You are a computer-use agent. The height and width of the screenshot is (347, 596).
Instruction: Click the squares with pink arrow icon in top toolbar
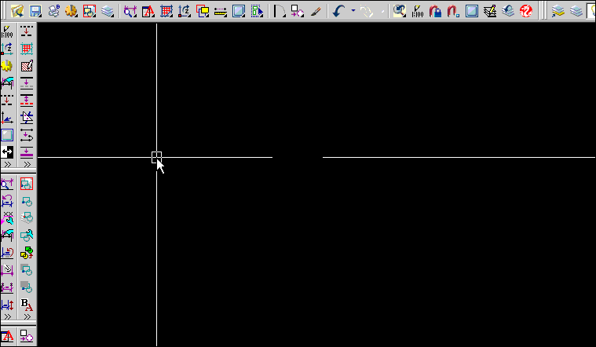pos(298,12)
